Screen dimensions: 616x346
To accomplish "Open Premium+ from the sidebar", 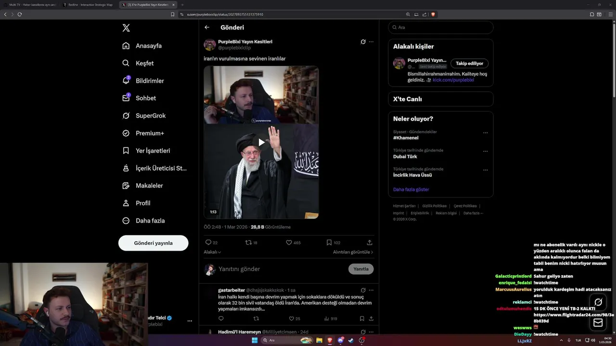I will [143, 133].
